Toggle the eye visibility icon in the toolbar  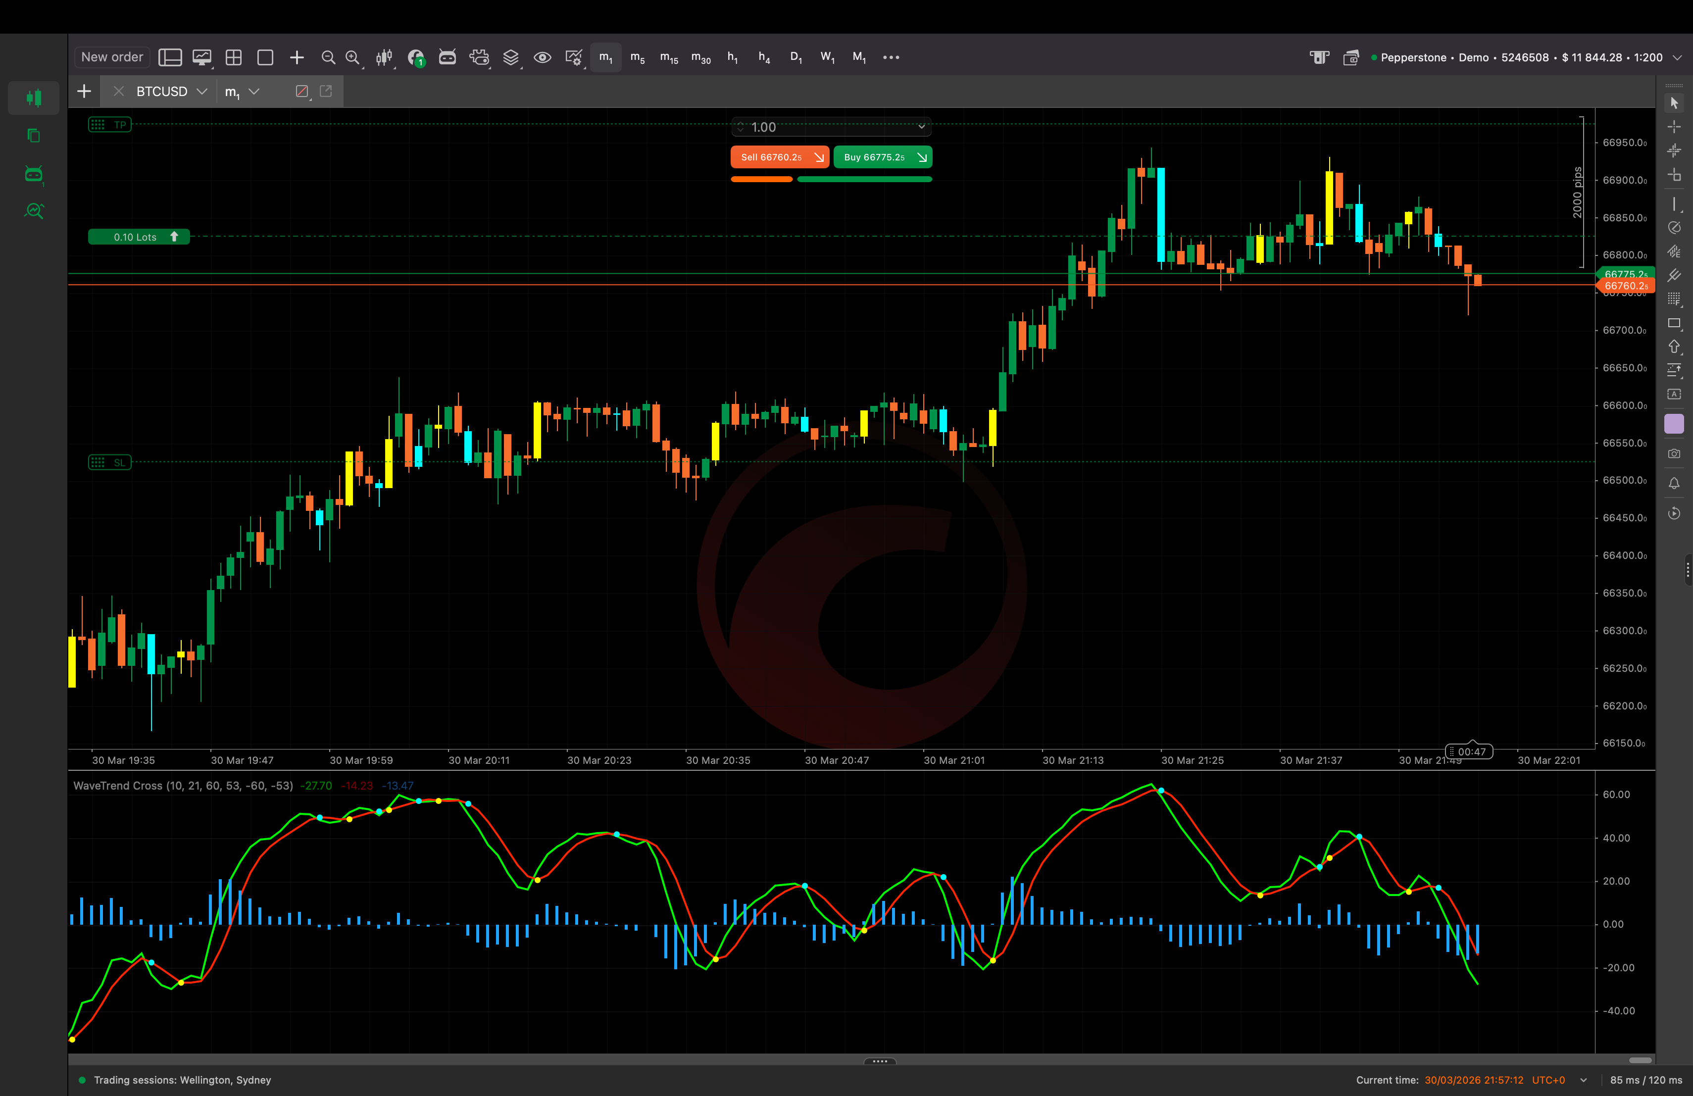543,57
